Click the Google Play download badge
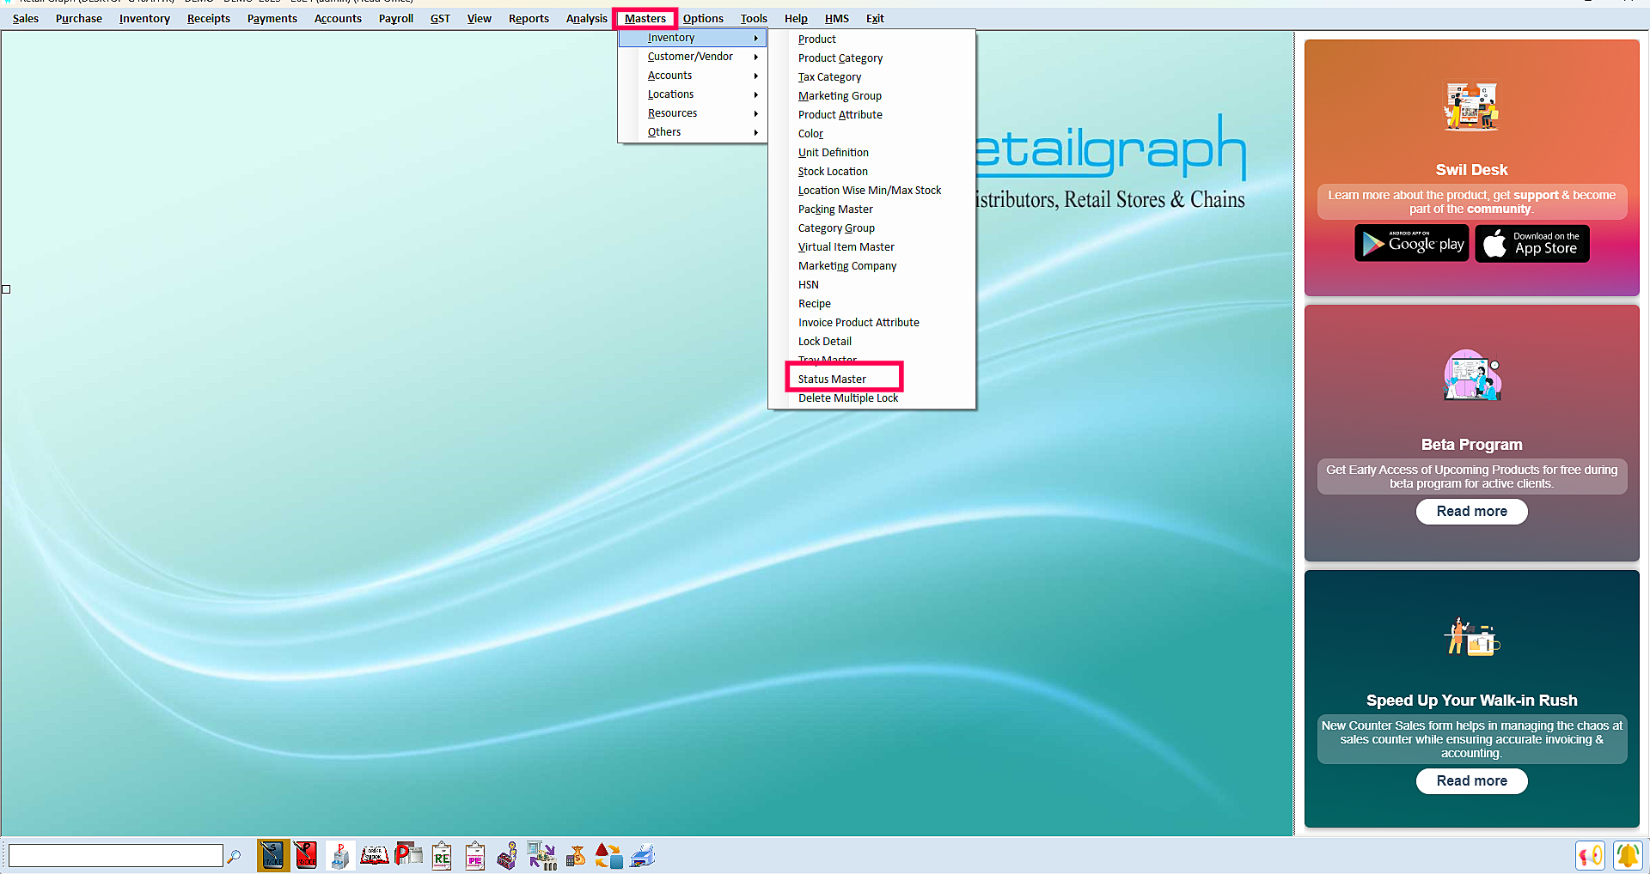Image resolution: width=1650 pixels, height=874 pixels. point(1411,244)
